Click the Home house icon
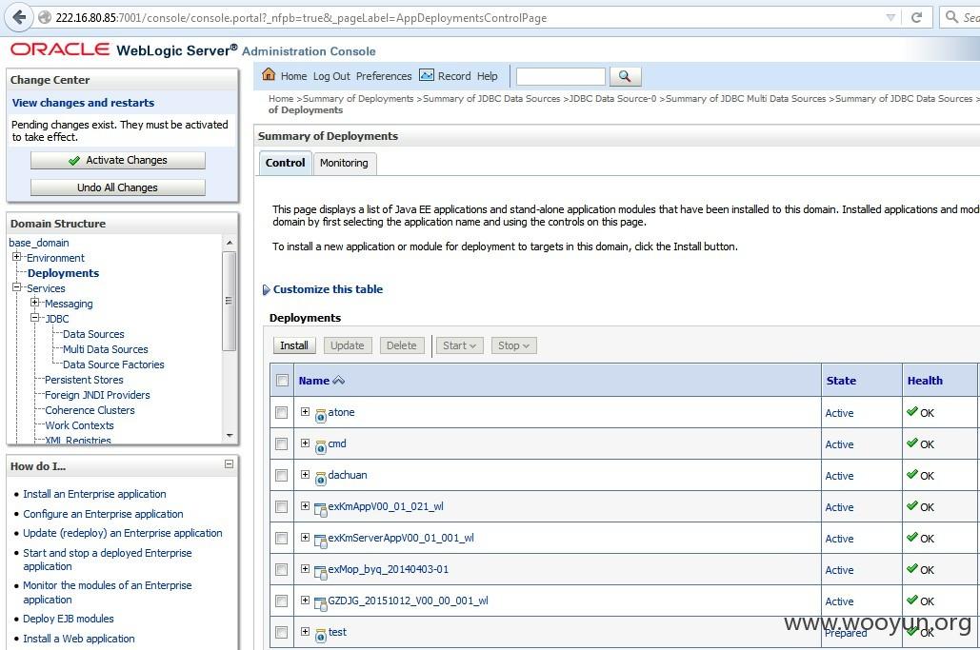The height and width of the screenshot is (650, 980). [269, 74]
